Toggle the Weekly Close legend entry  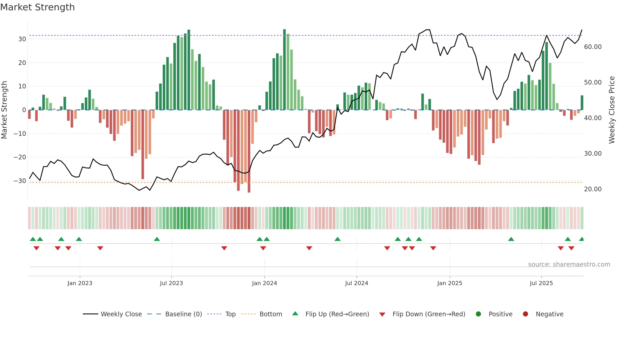click(x=112, y=314)
